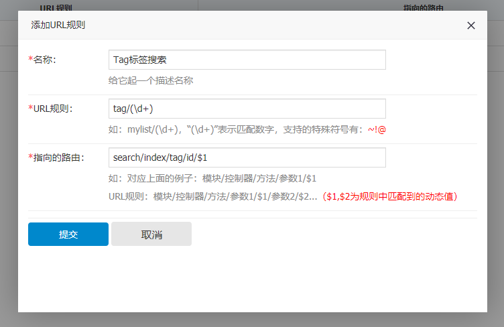This screenshot has height=327, width=504.
Task: Click the 名称 field label
Action: coord(44,60)
